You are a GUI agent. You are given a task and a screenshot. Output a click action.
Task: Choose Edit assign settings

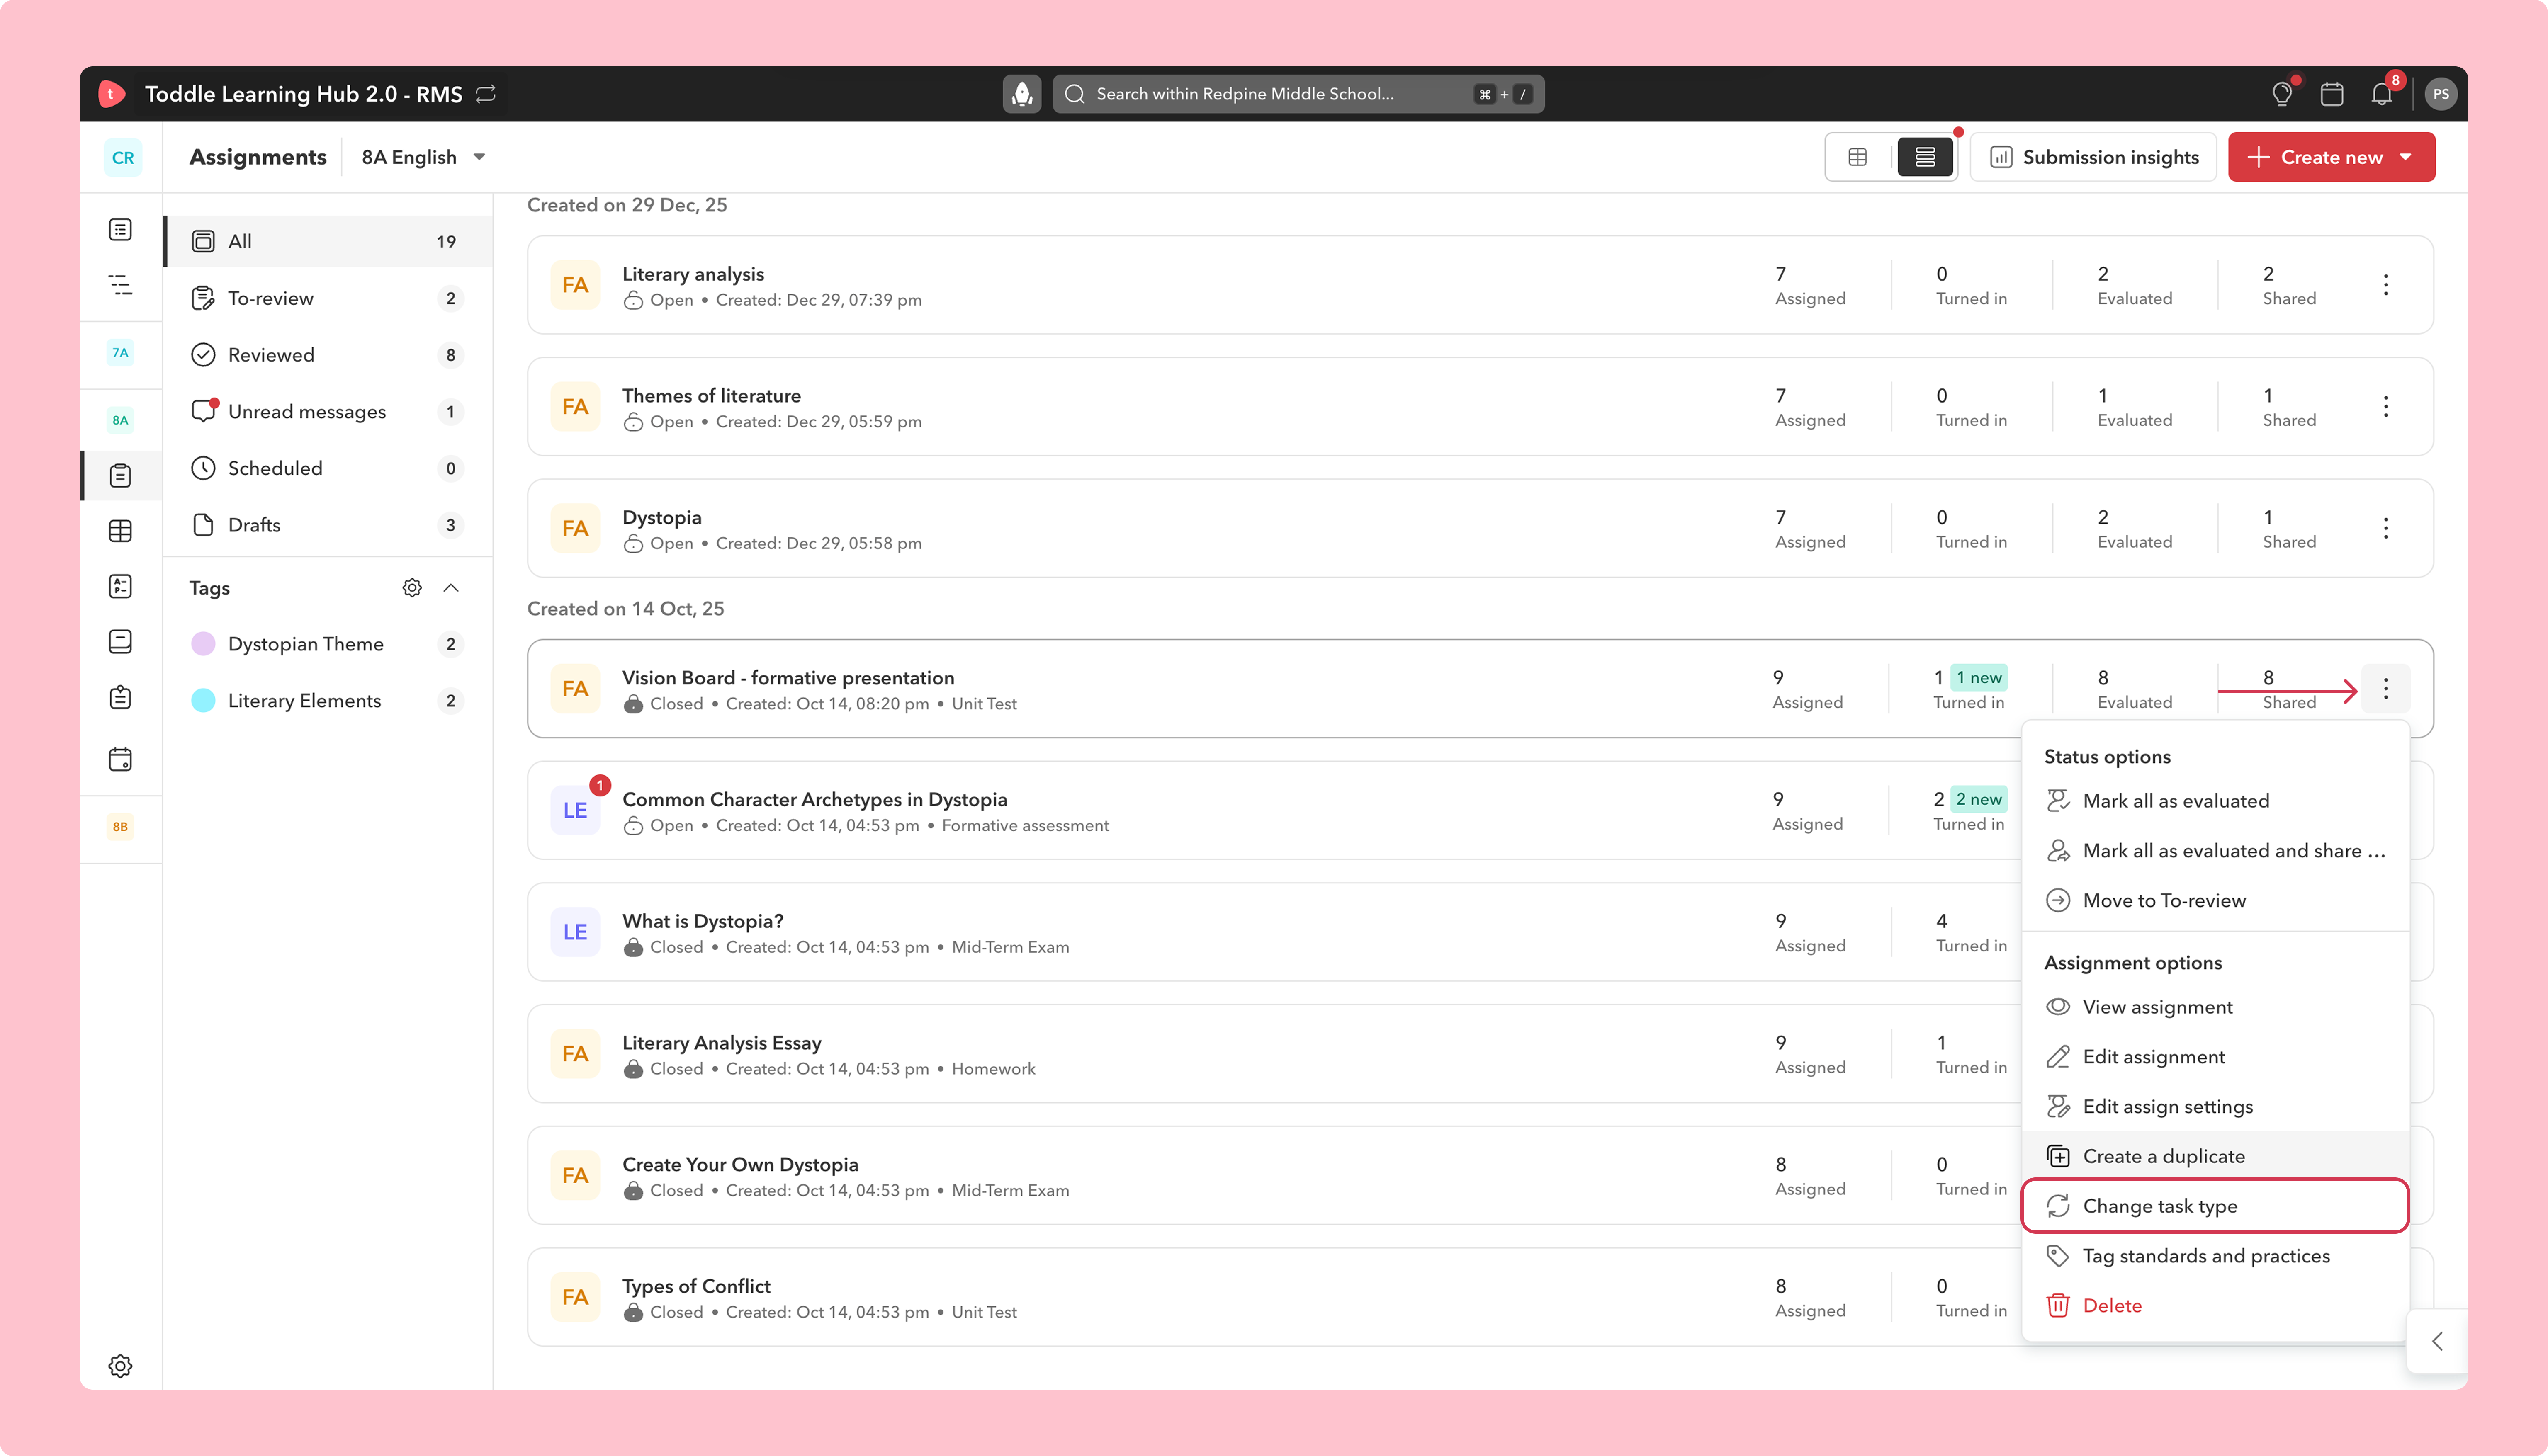(2214, 1107)
